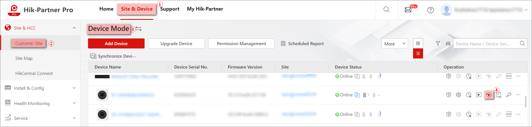
Task: Click DDNS icon in the bottom device row
Action: pos(509,114)
